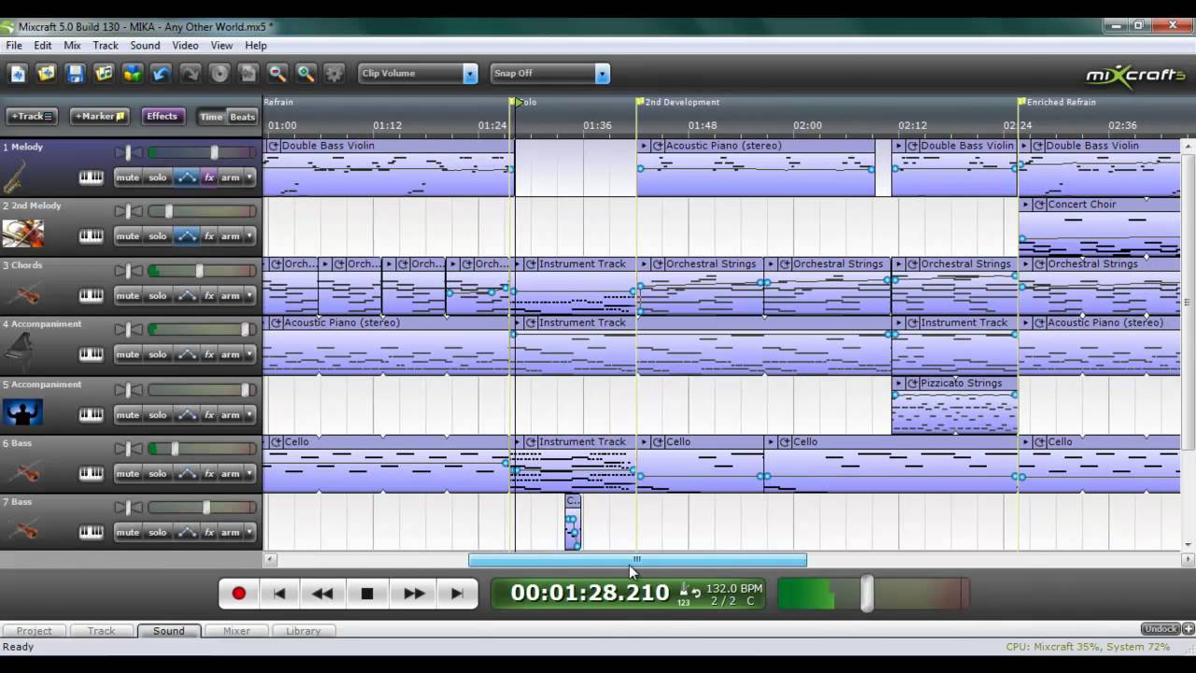Stop playback with the stop button
The image size is (1196, 673).
tap(367, 593)
